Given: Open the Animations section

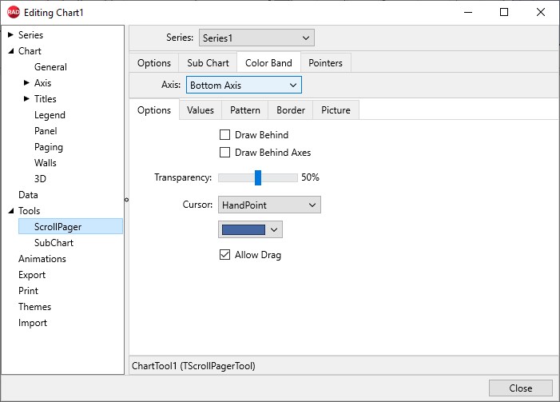Looking at the screenshot, I should pyautogui.click(x=42, y=259).
